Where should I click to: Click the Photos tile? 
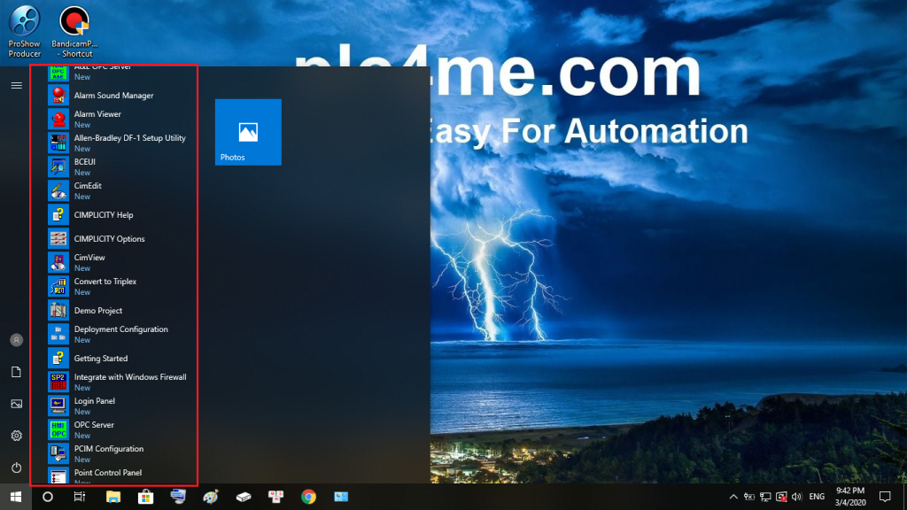coord(248,132)
